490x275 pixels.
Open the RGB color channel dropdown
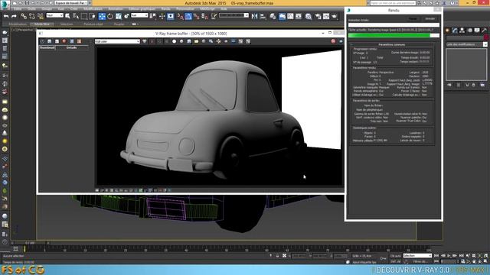pyautogui.click(x=117, y=41)
